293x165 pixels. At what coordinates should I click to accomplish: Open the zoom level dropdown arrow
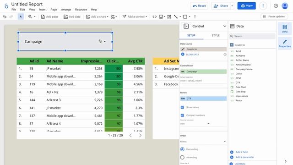coord(35,16)
